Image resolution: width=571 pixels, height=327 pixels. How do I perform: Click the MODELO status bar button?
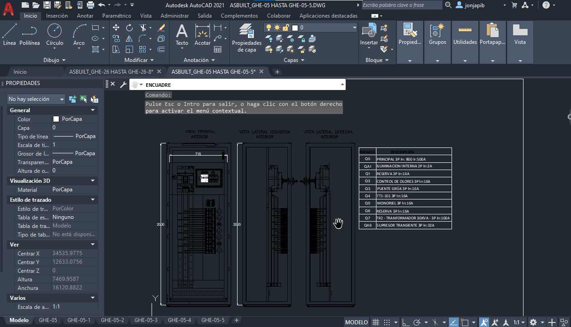(x=357, y=322)
